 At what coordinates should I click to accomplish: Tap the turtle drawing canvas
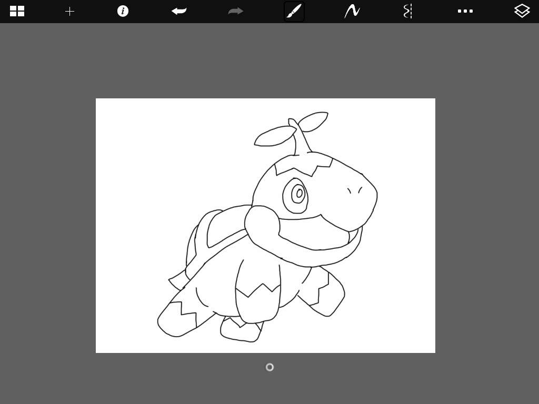pos(265,225)
